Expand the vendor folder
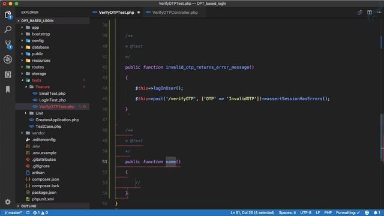384x216 pixels. click(x=38, y=133)
